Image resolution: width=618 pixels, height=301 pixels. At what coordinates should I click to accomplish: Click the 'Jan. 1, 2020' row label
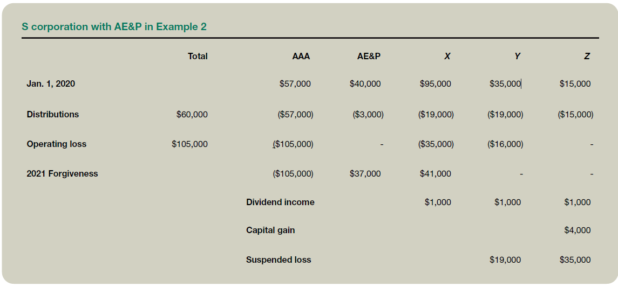tap(51, 83)
